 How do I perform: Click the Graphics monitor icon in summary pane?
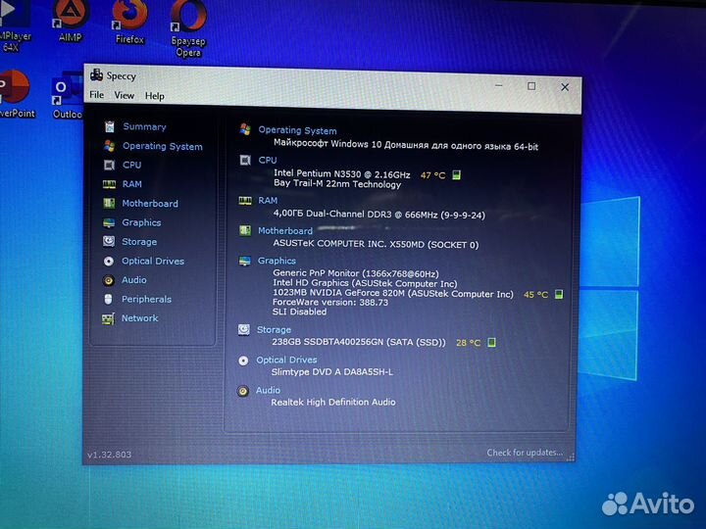[244, 261]
